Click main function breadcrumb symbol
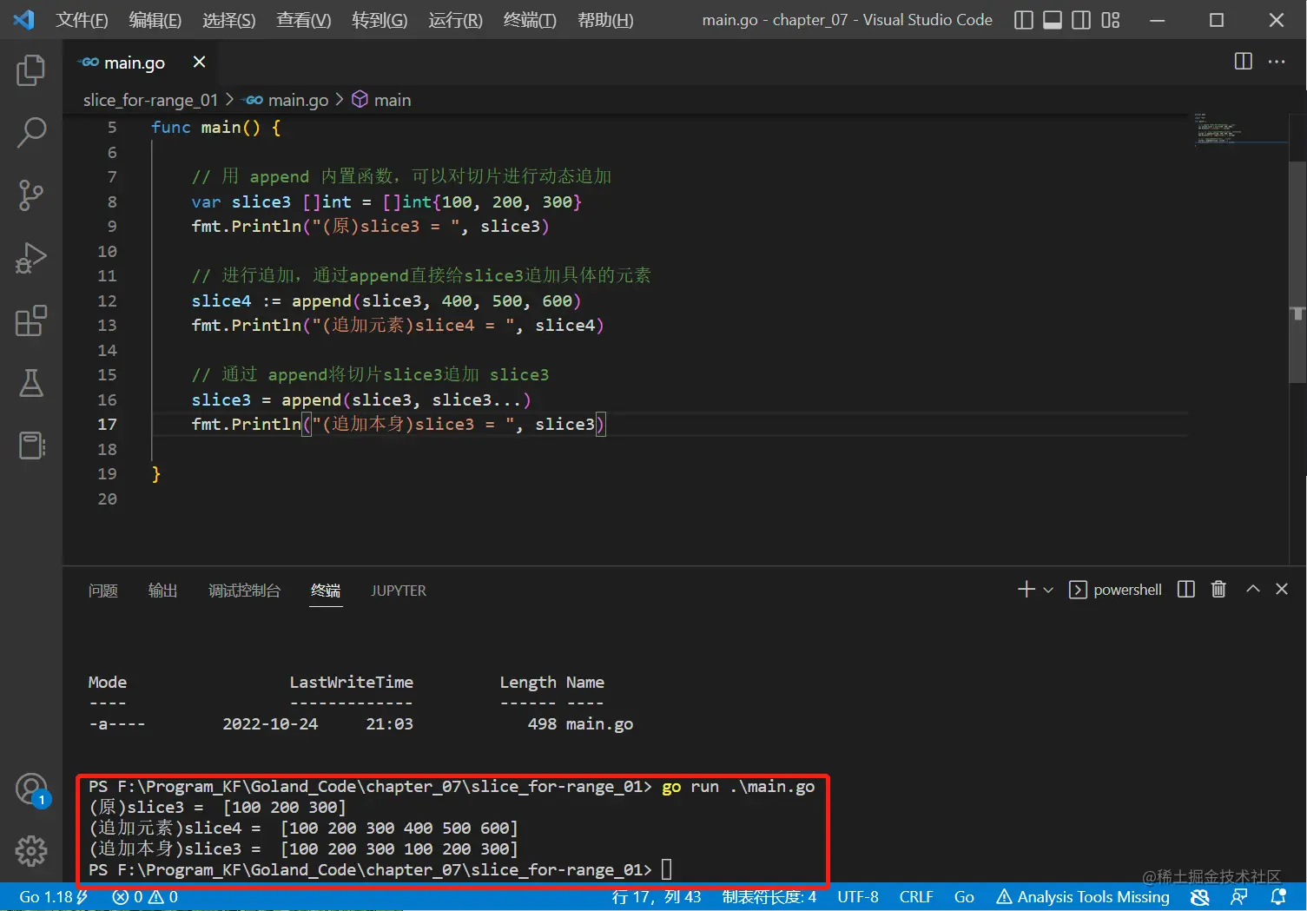Screen dimensions: 1307x911 click(x=381, y=100)
